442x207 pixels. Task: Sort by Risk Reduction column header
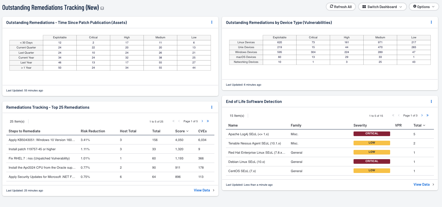(93, 131)
